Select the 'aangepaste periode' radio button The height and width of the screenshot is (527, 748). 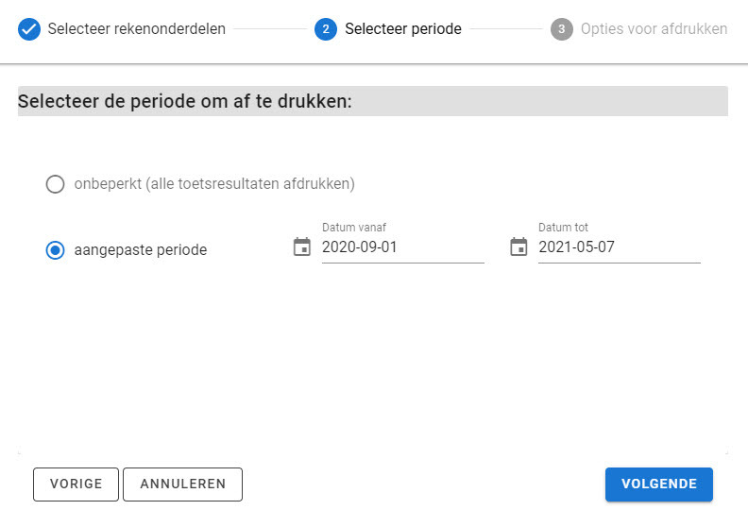[x=56, y=250]
